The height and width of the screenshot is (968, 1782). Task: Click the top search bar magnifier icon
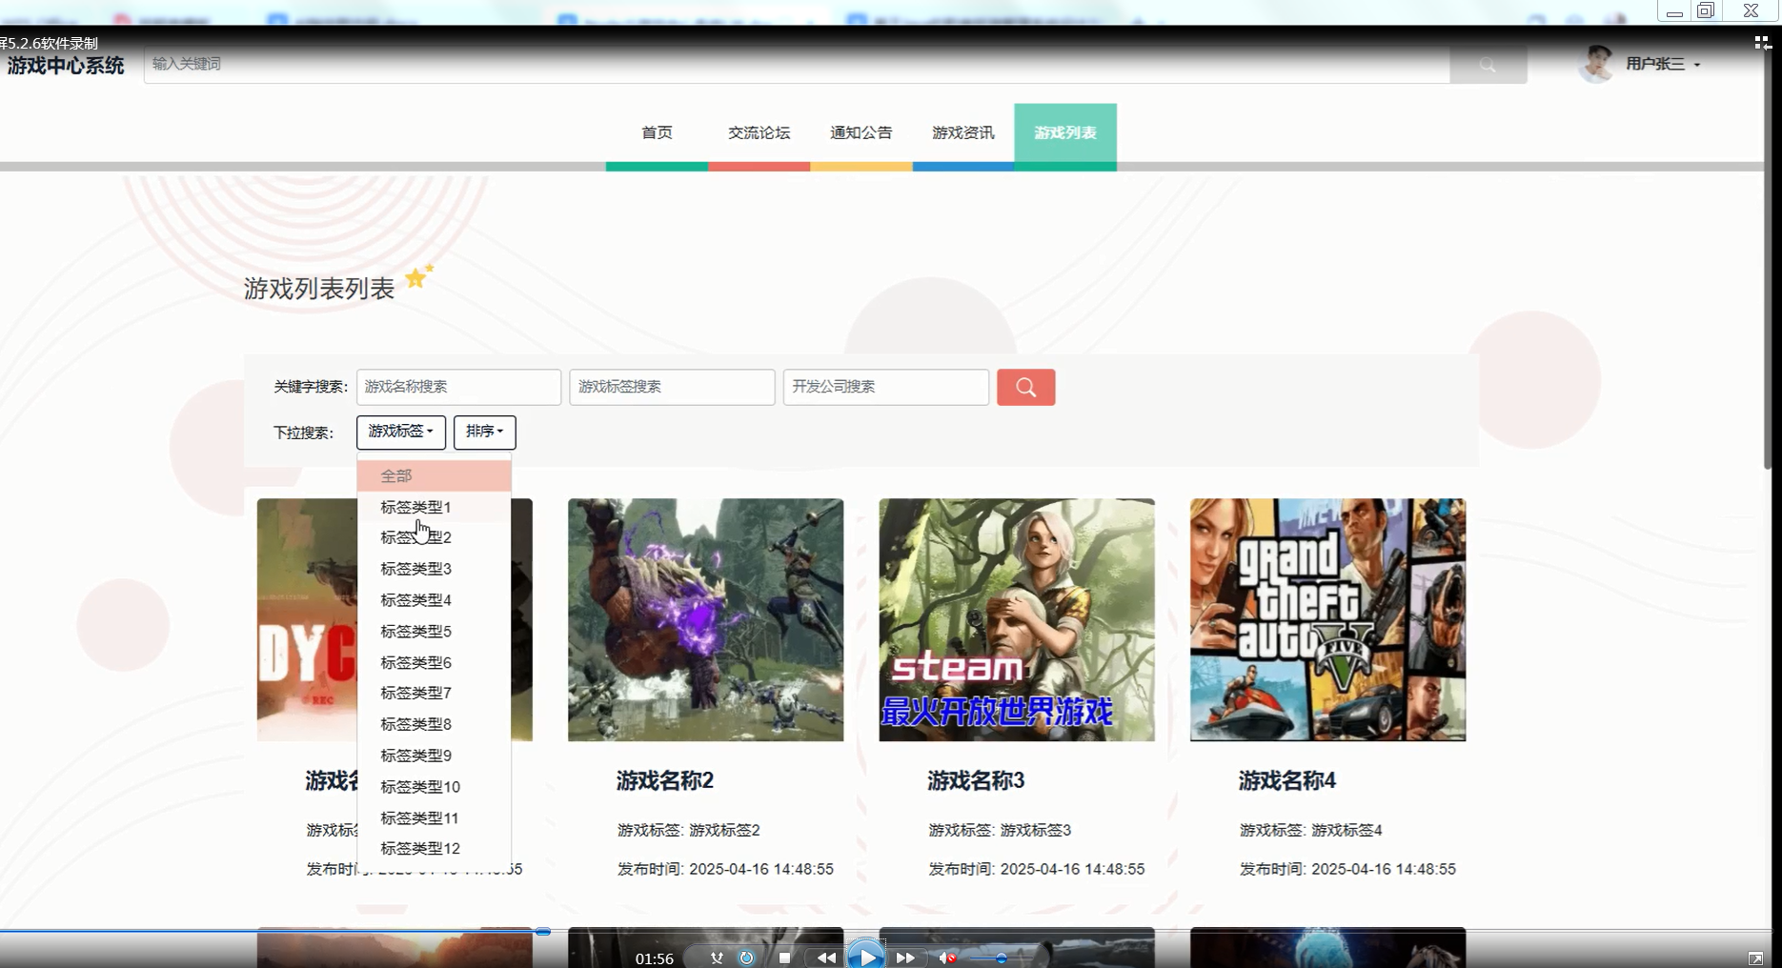(x=1488, y=65)
